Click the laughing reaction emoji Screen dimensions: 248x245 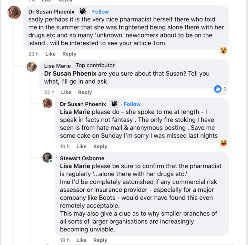[x=223, y=143]
